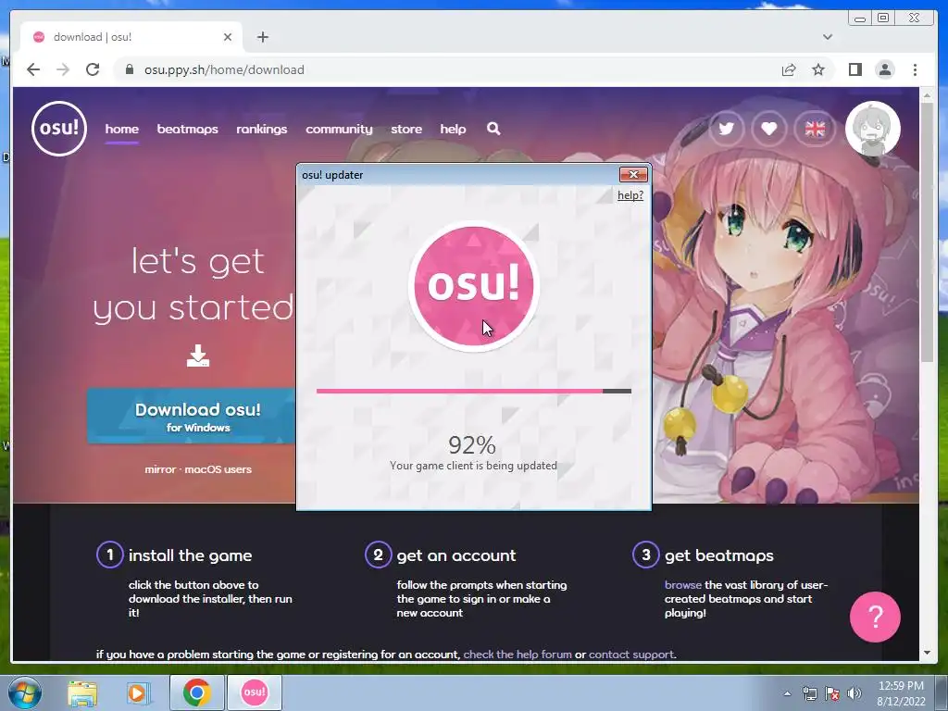Click the 92% progress text

(x=472, y=445)
